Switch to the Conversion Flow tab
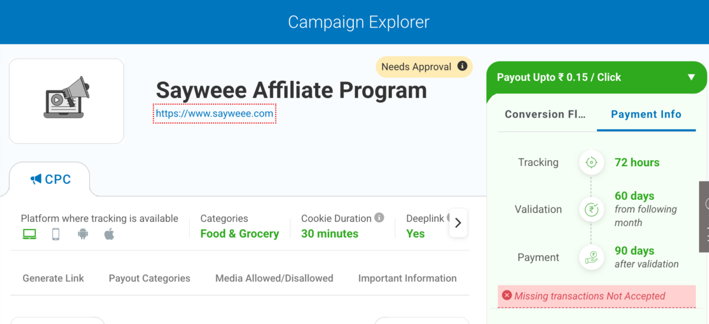 click(545, 114)
